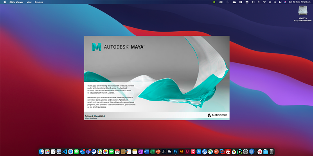Open Reminders app in the Dock
The image size is (313, 156).
pos(129,152)
